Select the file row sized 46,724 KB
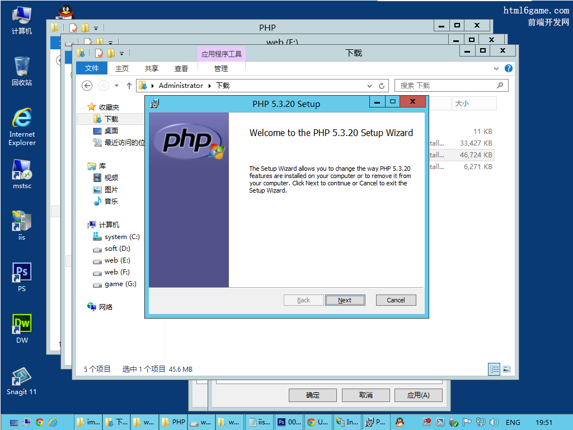Screen dimensions: 573x430 click(461, 155)
